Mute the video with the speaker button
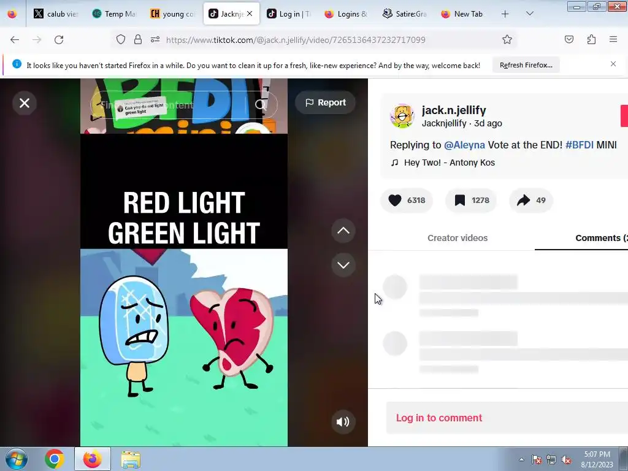Viewport: 628px width, 471px height. [x=343, y=422]
